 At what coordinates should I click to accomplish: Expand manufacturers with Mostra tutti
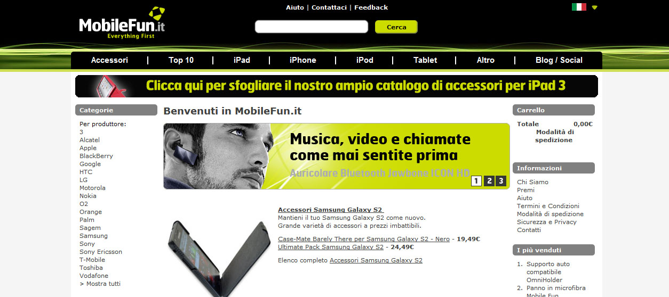point(100,284)
